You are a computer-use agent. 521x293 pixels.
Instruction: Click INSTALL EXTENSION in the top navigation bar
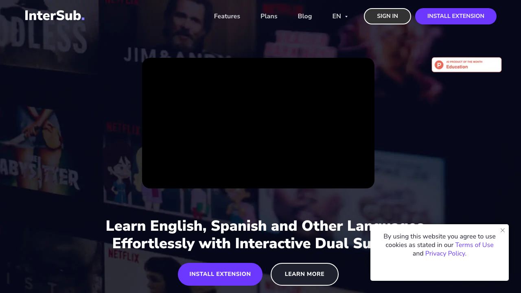pos(456,16)
